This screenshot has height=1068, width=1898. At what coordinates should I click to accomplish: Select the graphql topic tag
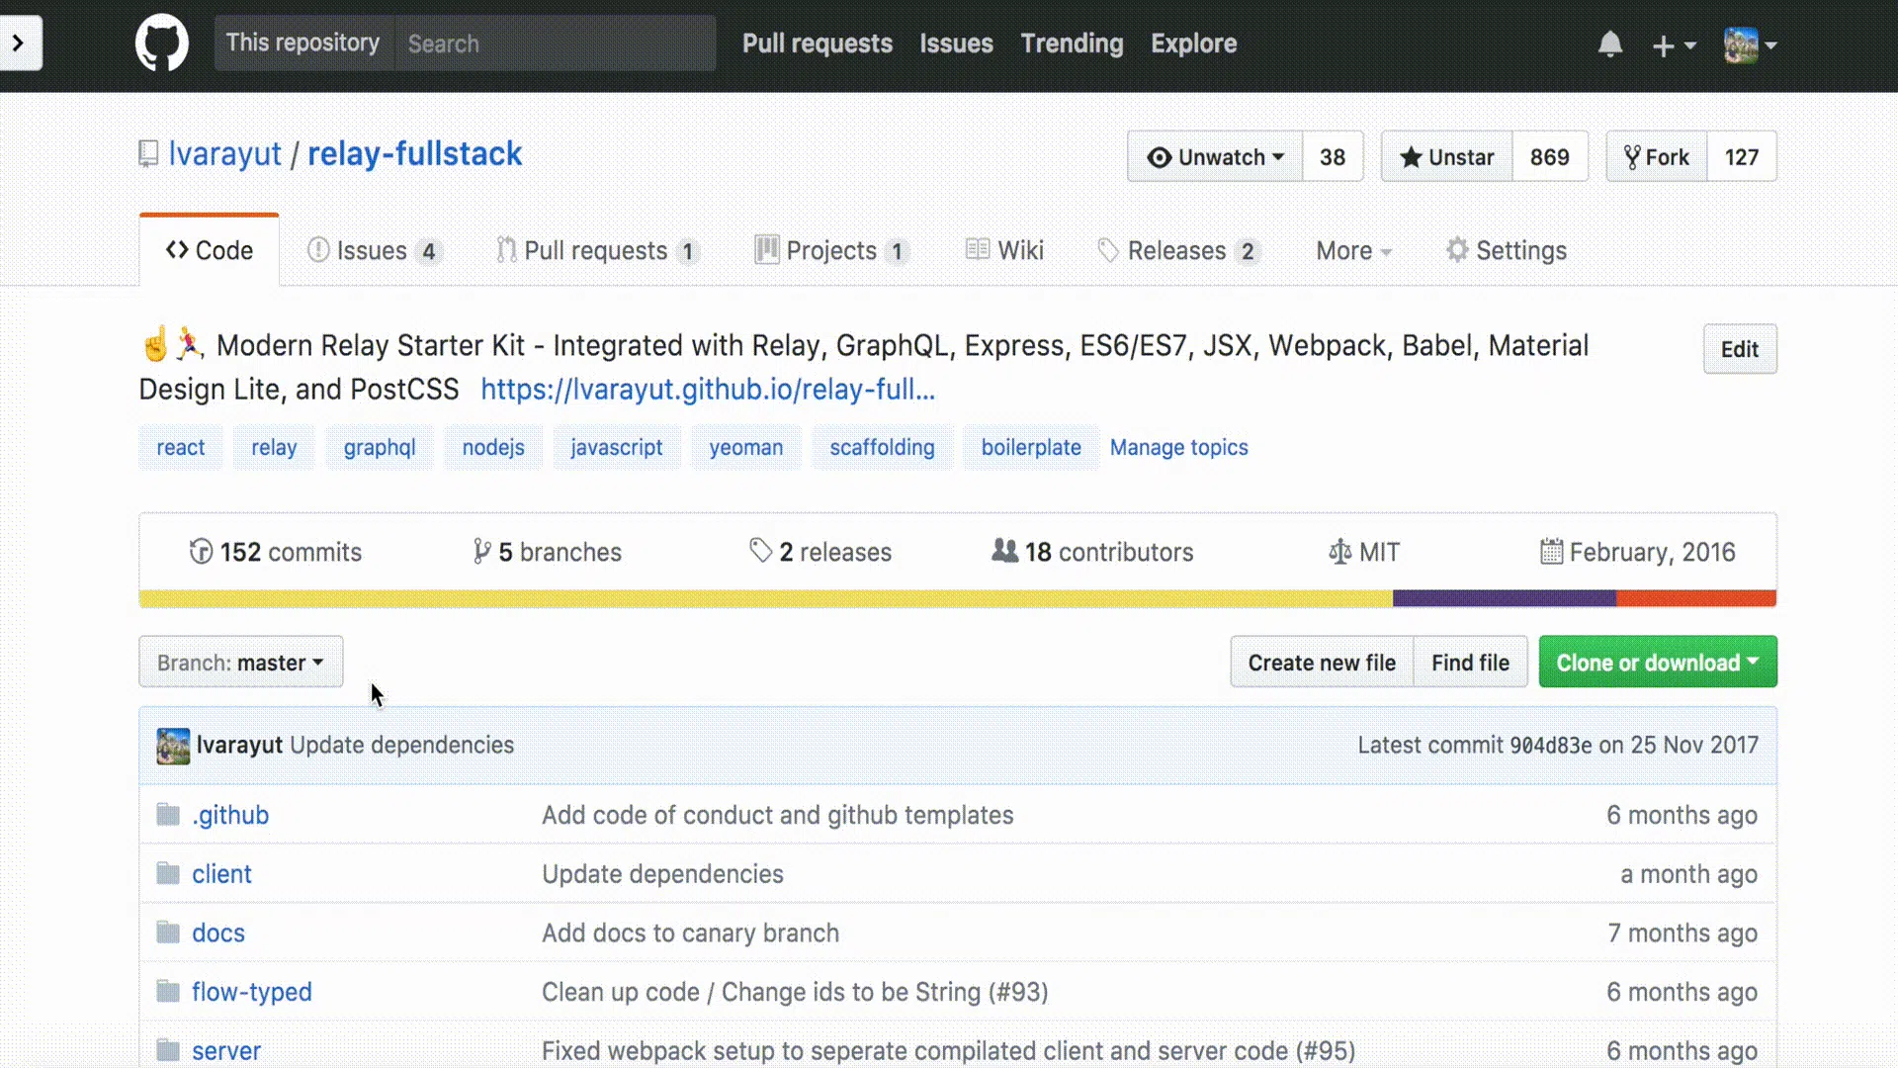pyautogui.click(x=380, y=447)
